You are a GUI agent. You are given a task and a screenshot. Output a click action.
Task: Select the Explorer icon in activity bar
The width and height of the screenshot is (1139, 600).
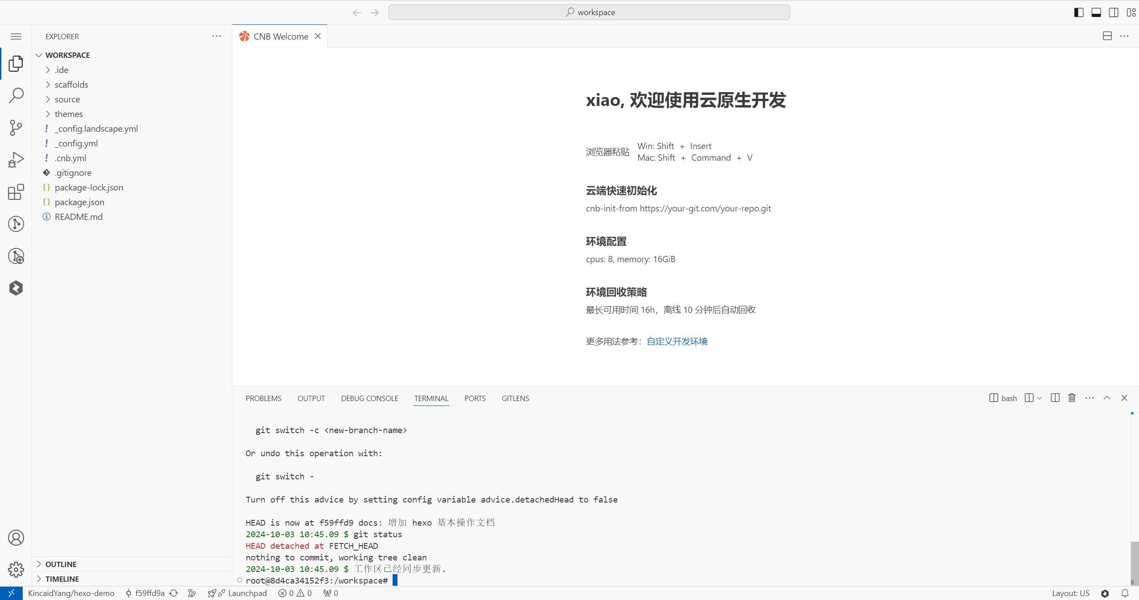coord(16,63)
